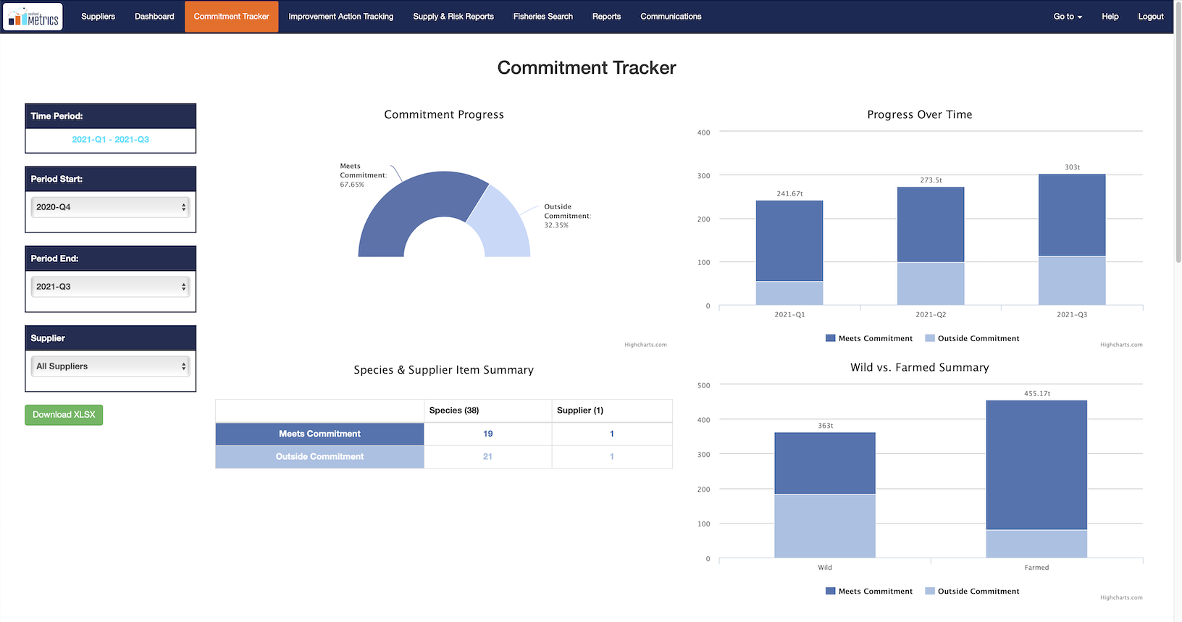
Task: Open the Fisheries Search page
Action: (542, 17)
